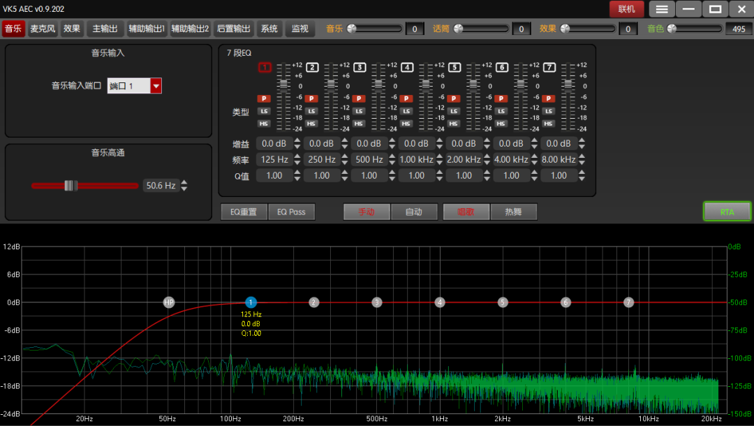Viewport: 754px width, 426px height.
Task: Switch to the 音乐 tab
Action: pos(13,29)
